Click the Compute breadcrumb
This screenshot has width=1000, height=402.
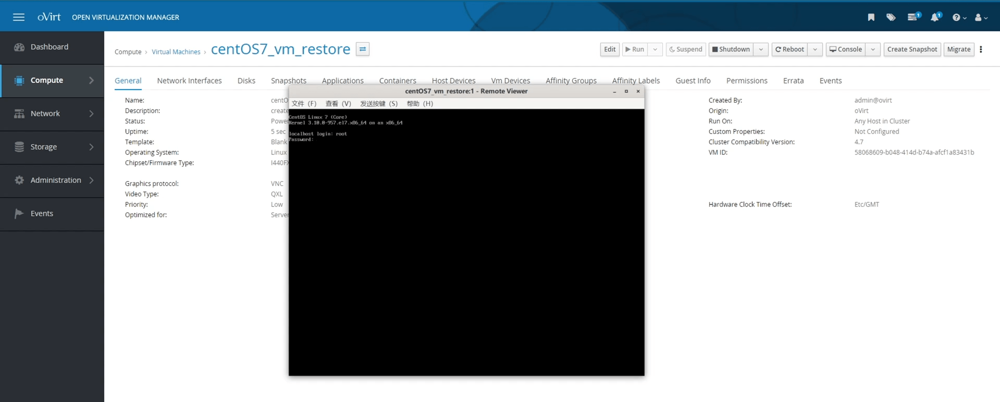point(128,52)
